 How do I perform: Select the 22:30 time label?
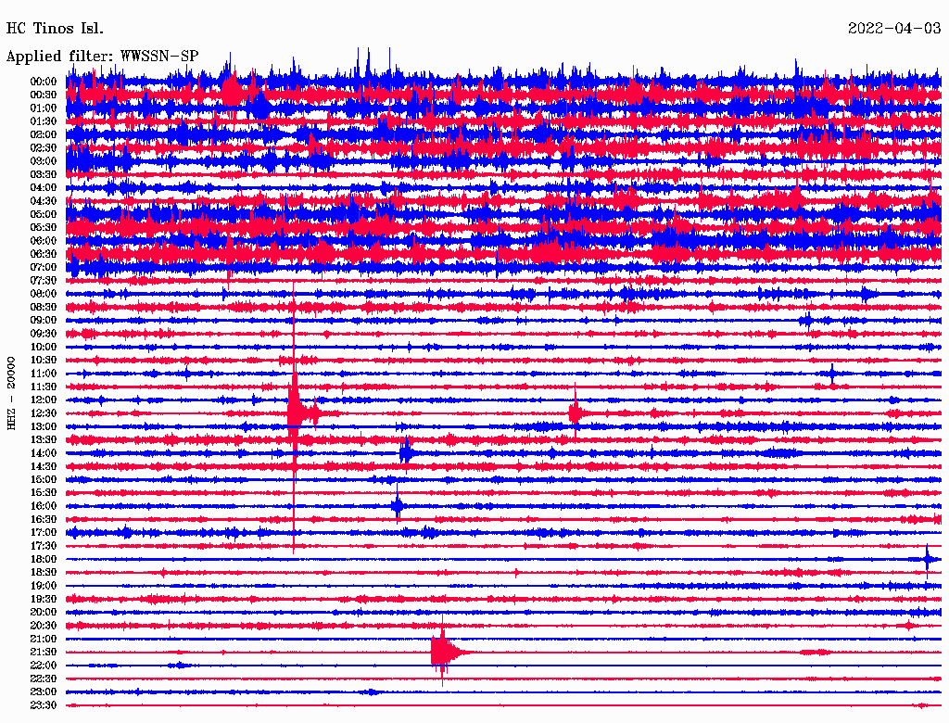[44, 679]
